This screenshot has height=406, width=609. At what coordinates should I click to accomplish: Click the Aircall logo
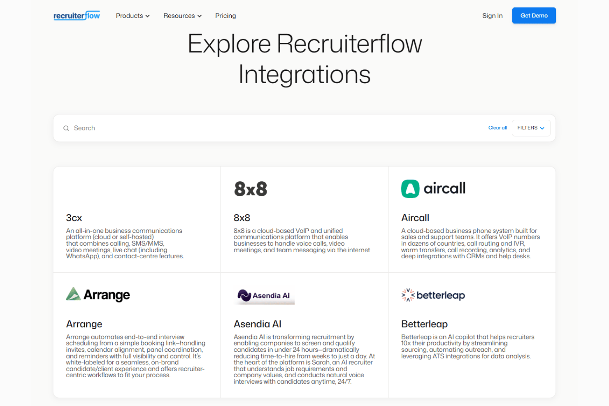tap(433, 189)
